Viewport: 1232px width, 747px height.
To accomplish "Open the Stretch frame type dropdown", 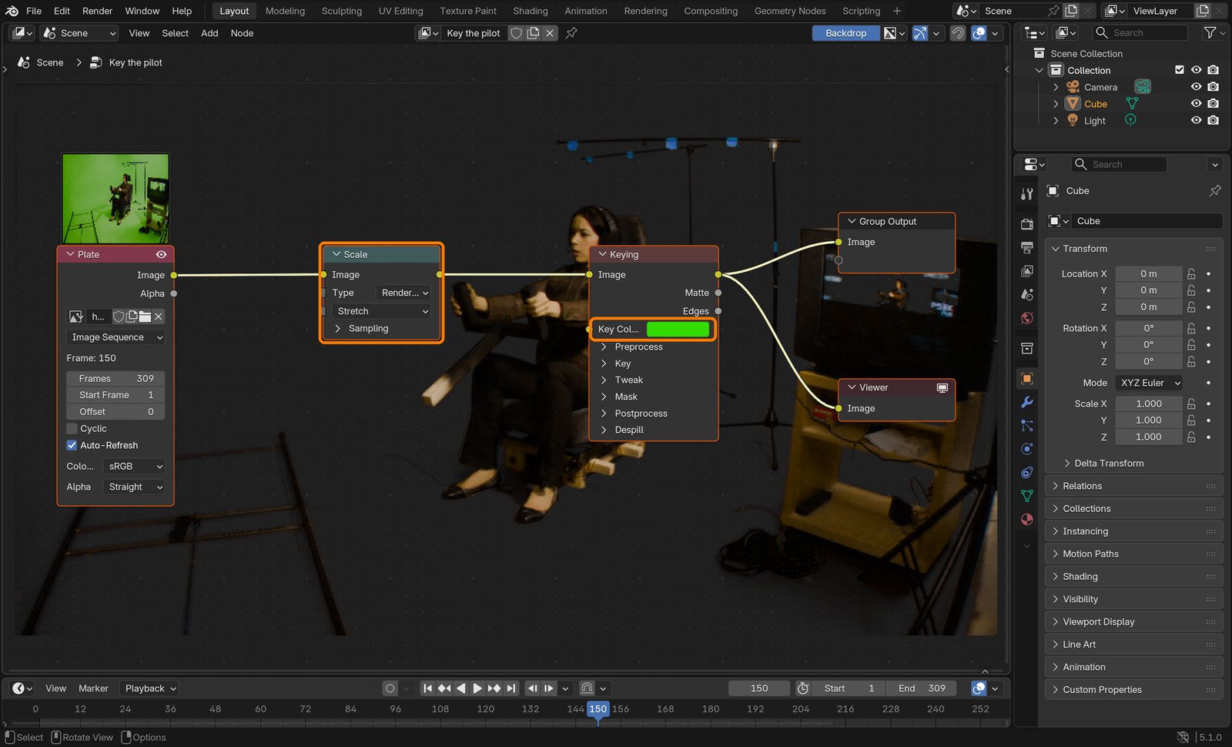I will pos(381,311).
